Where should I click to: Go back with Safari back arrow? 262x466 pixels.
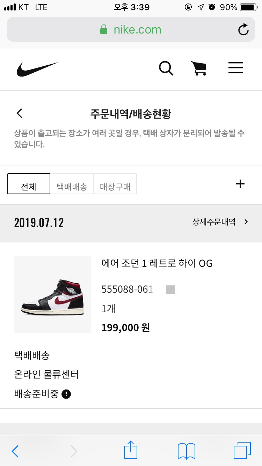pos(15,451)
